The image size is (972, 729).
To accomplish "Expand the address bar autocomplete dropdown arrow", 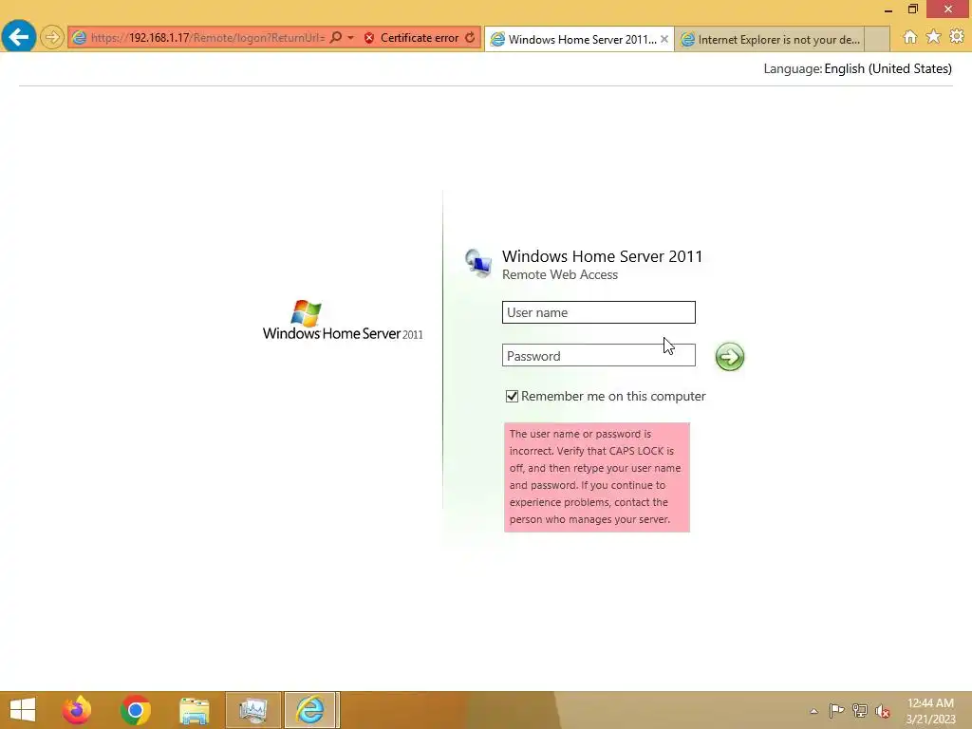I will pyautogui.click(x=351, y=38).
